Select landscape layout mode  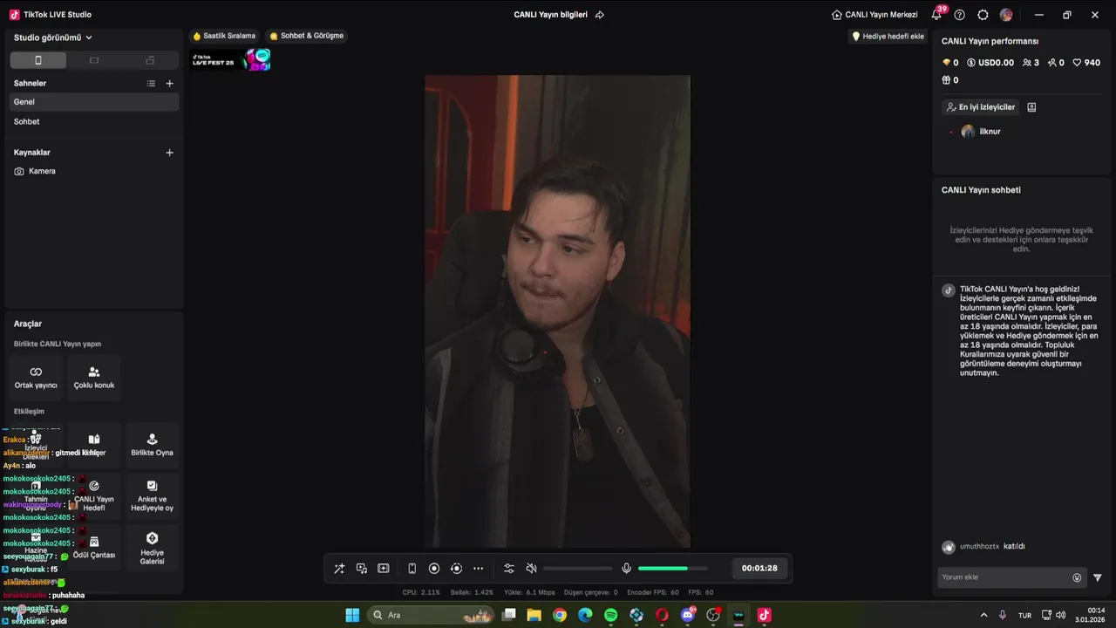pyautogui.click(x=94, y=60)
